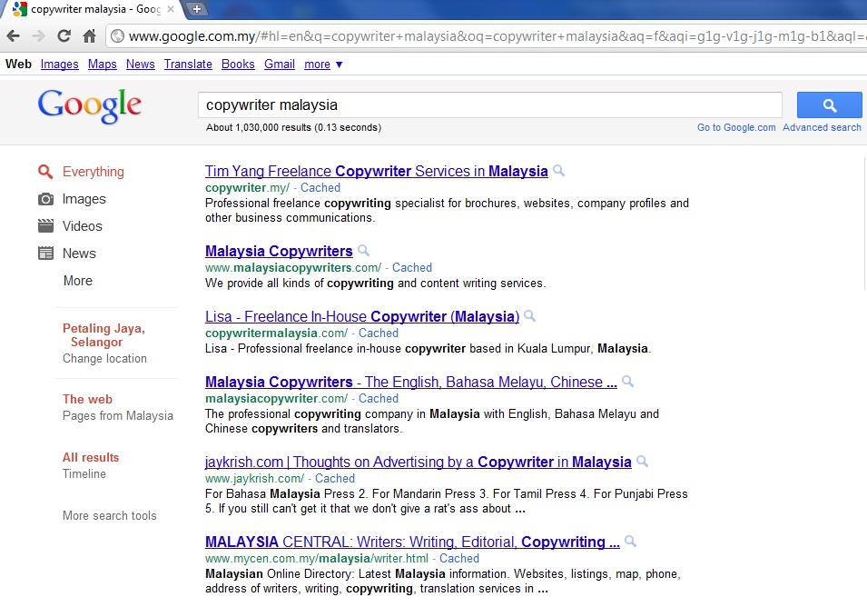Click the Google logo
Viewport: 867px width, 607px height.
click(90, 105)
